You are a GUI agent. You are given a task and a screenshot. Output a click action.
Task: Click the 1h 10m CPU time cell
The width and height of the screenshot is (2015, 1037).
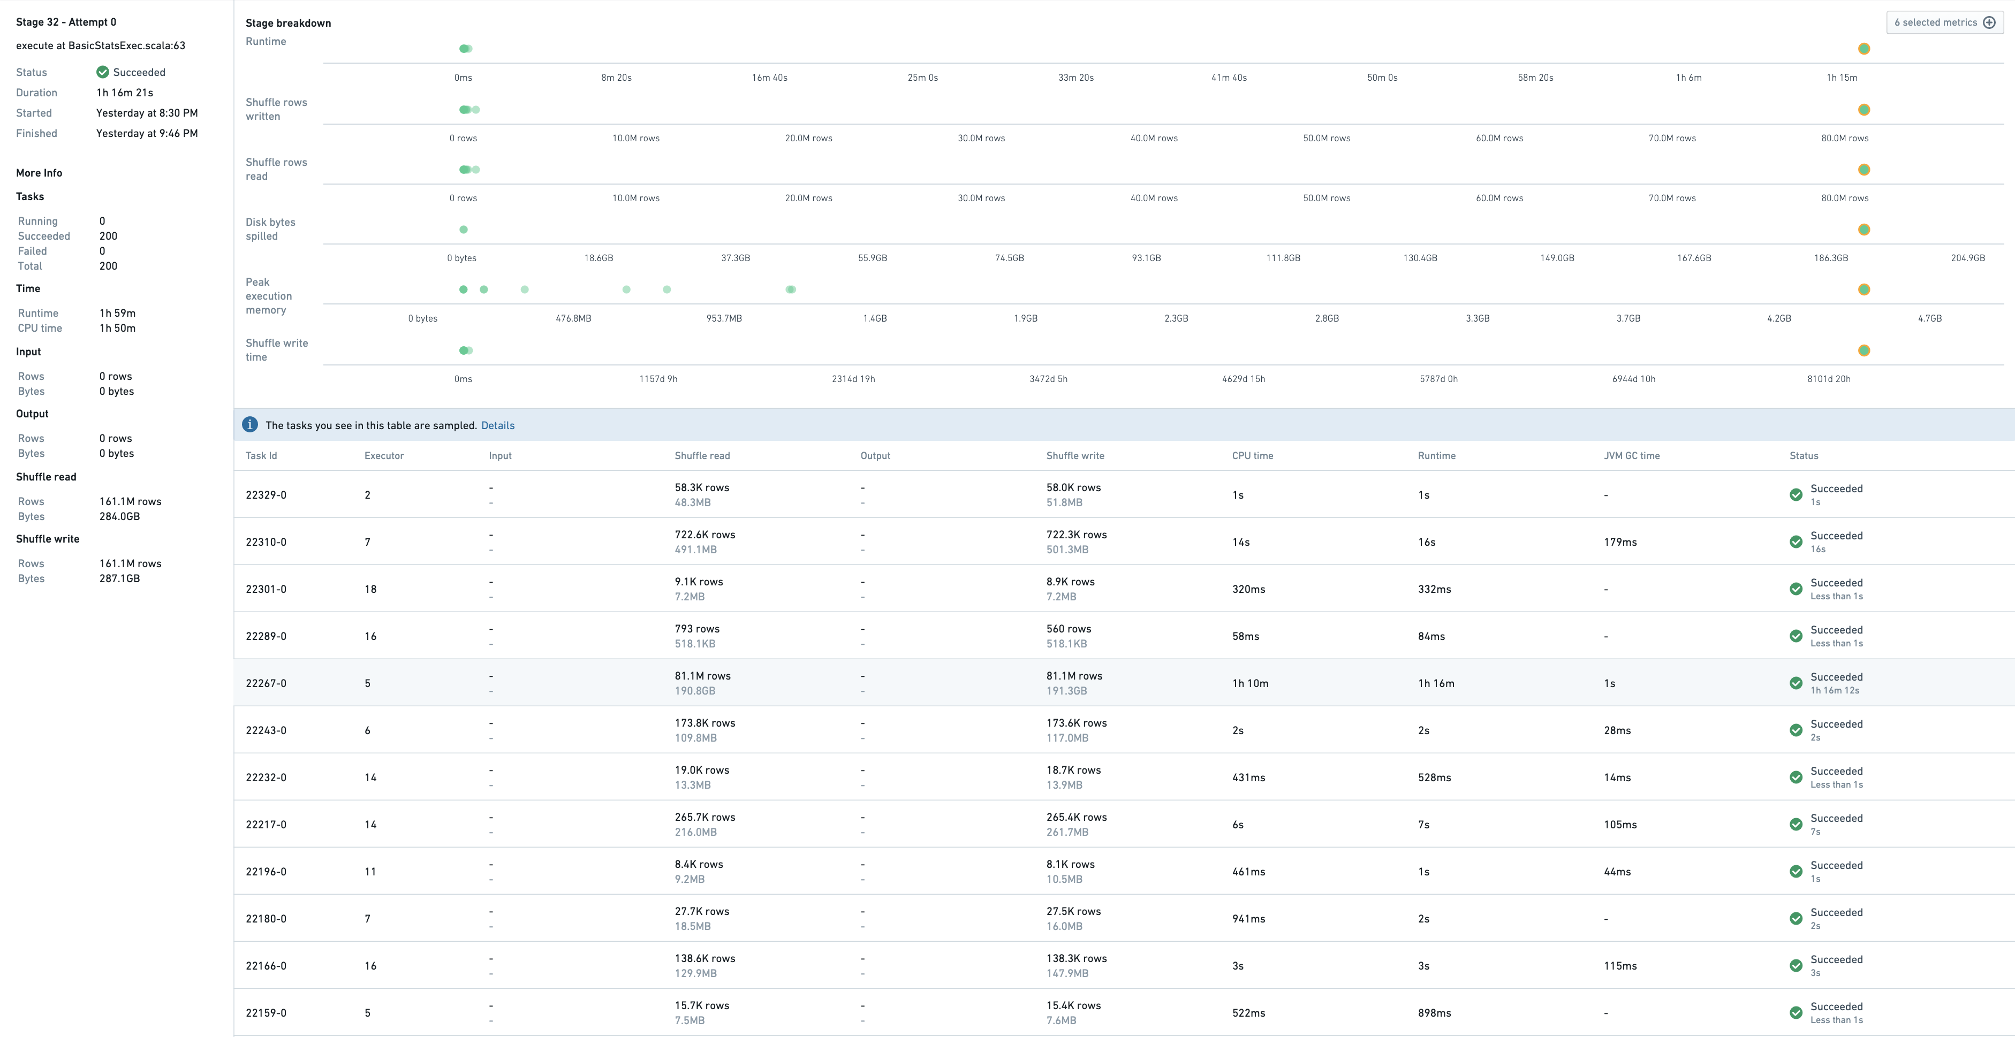[1250, 683]
